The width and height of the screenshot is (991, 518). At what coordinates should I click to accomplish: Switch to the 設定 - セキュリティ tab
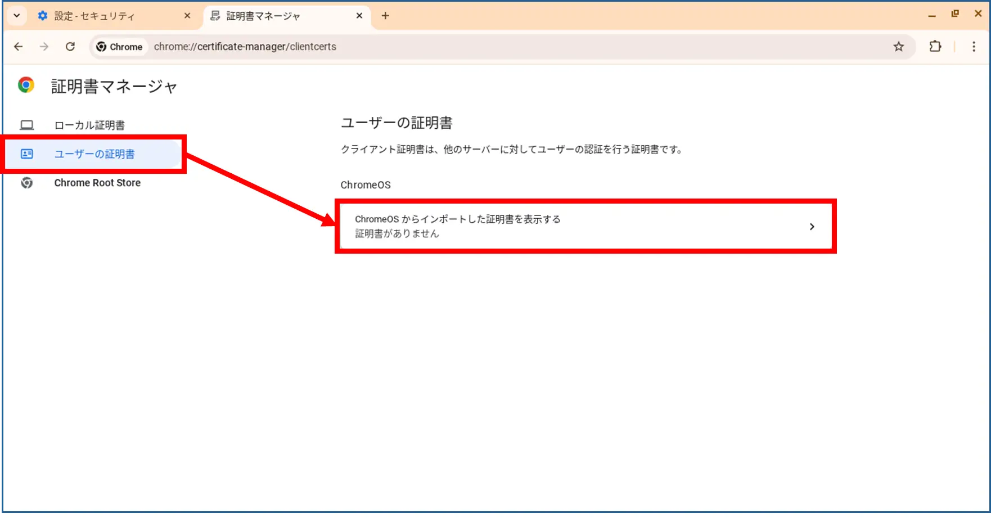point(107,16)
